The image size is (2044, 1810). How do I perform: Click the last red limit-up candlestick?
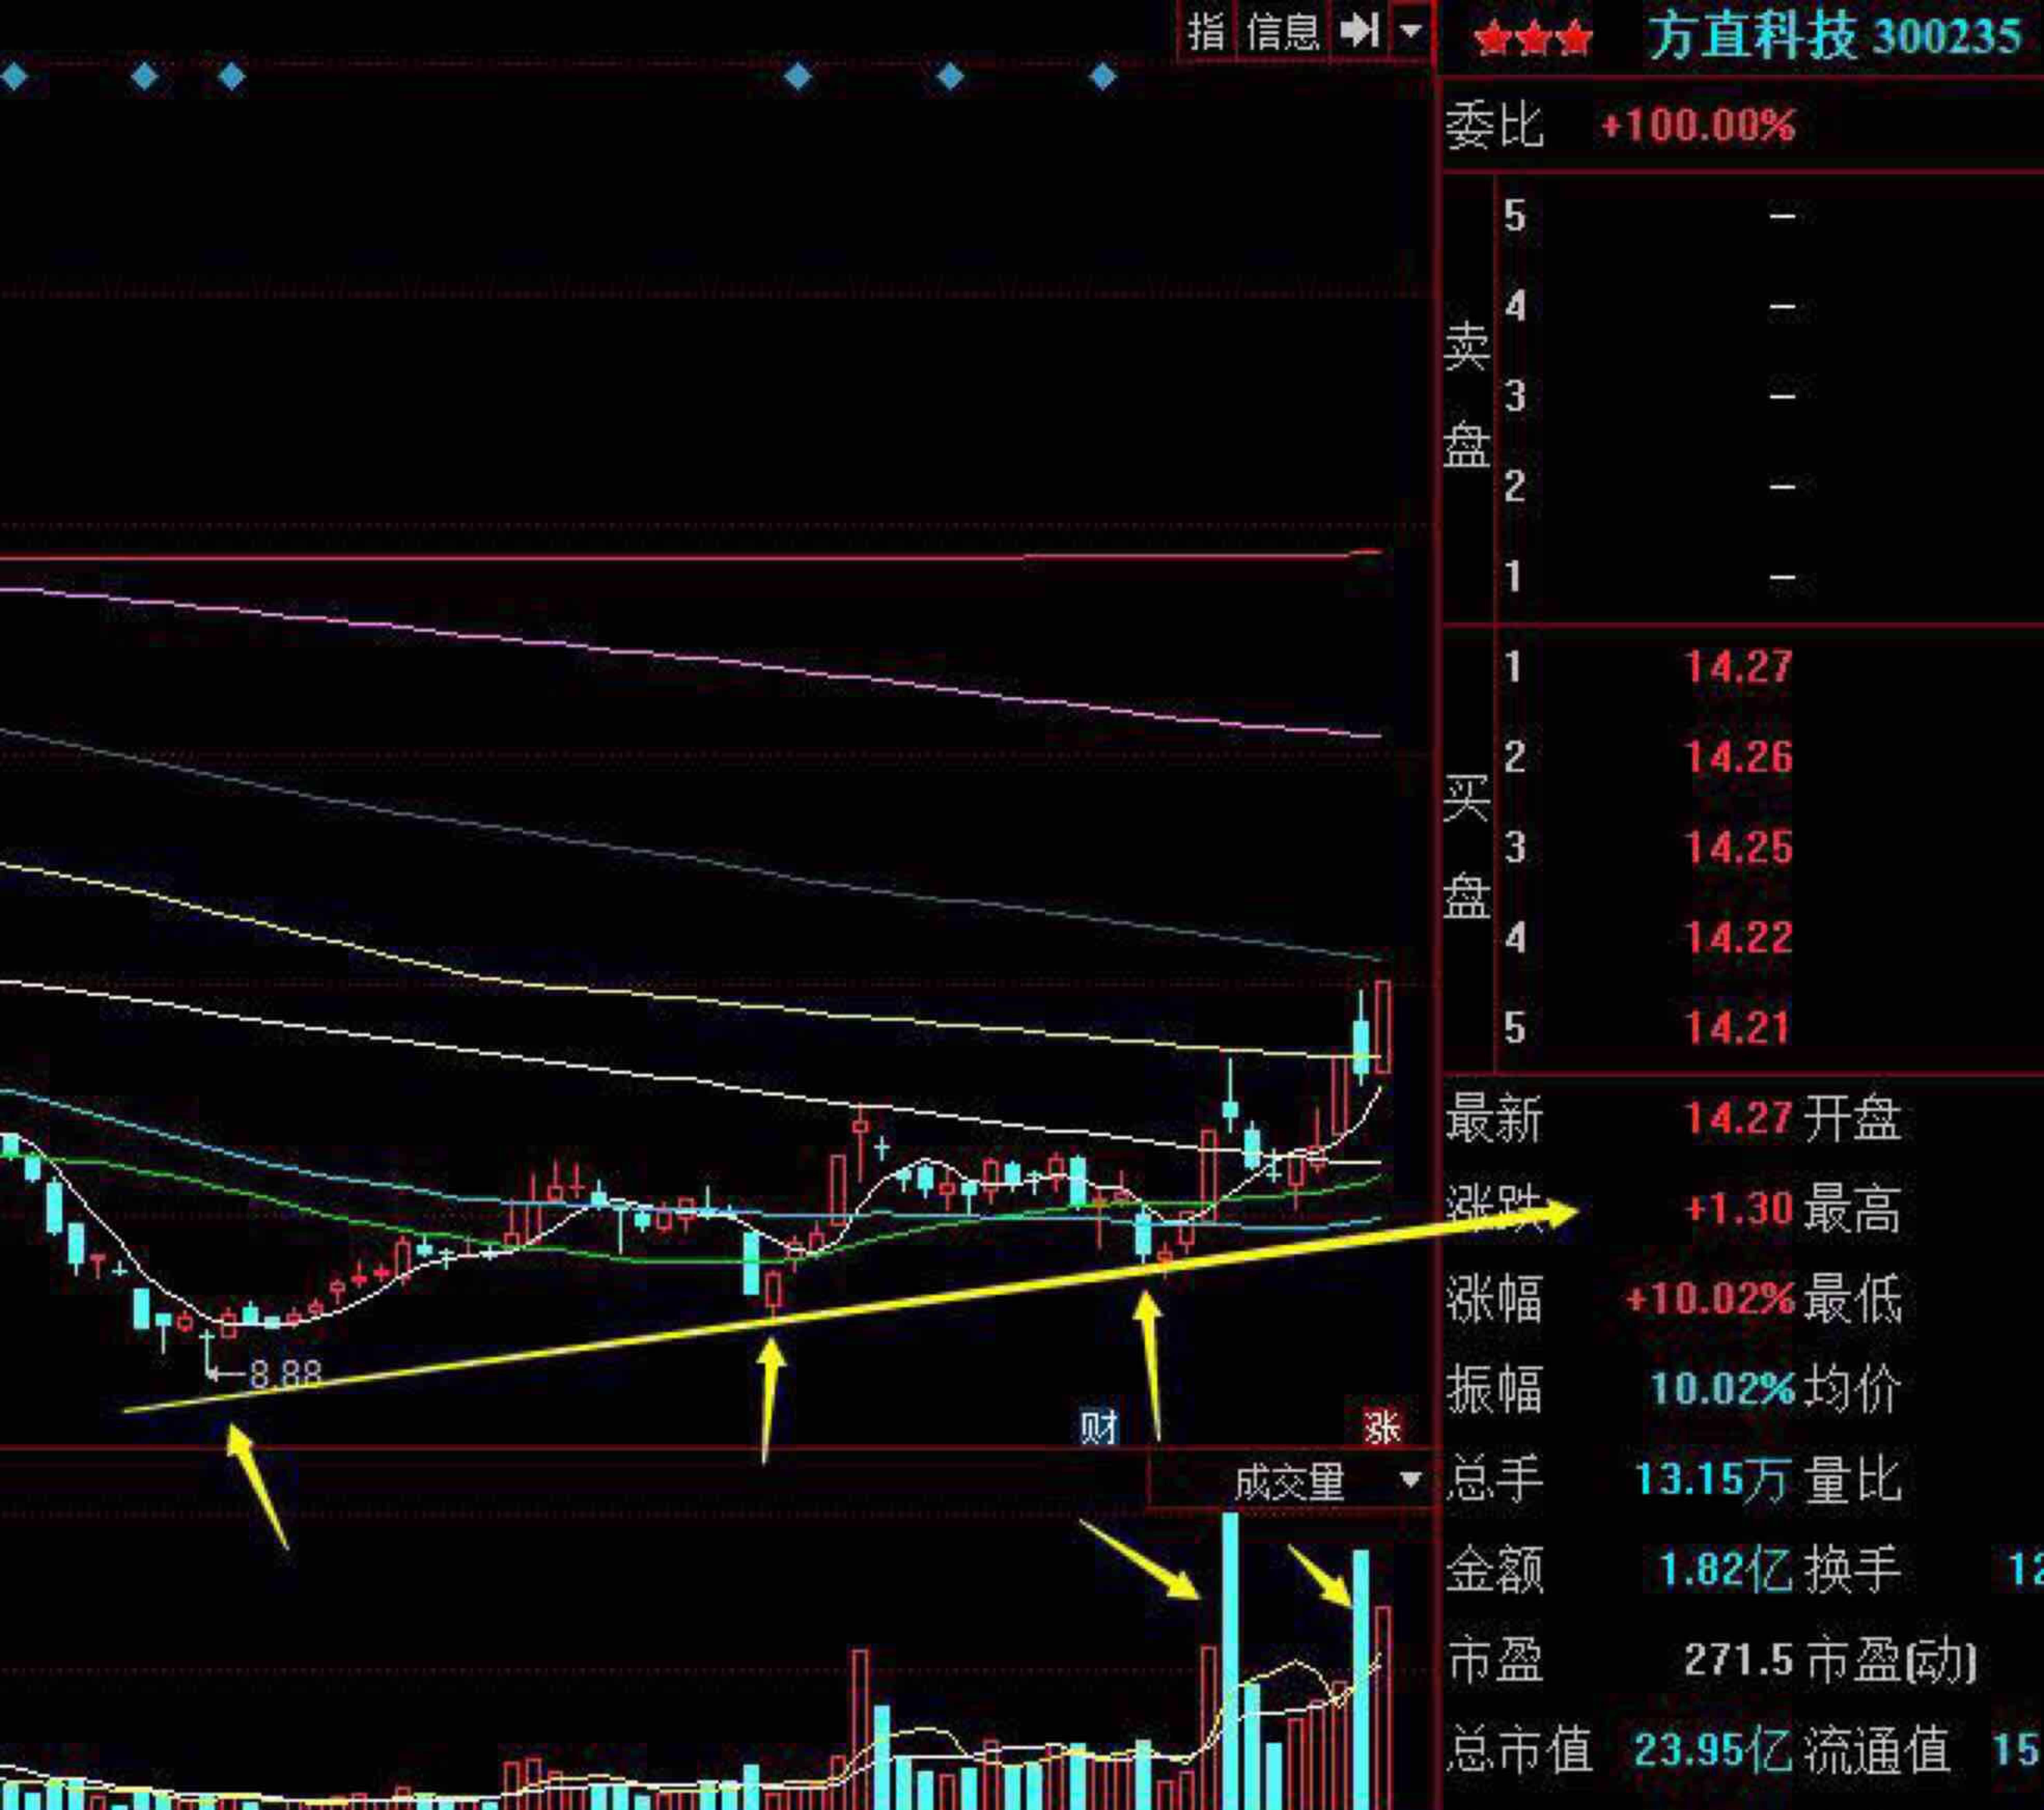tap(1383, 1027)
